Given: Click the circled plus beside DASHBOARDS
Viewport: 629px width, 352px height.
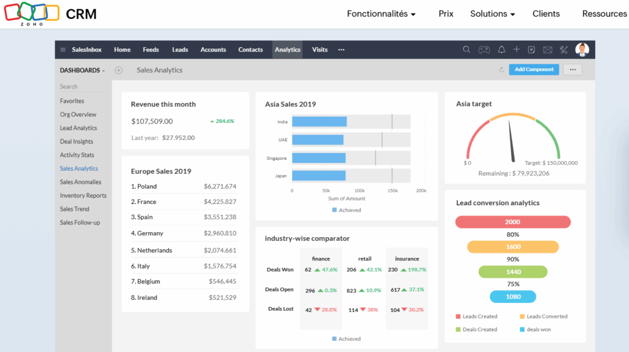Looking at the screenshot, I should click(x=119, y=70).
